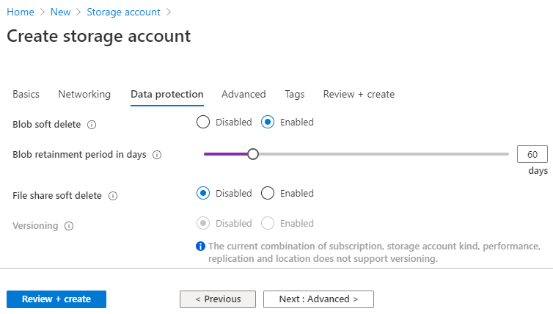553x314 pixels.
Task: Go to the Advanced tab
Action: (243, 94)
